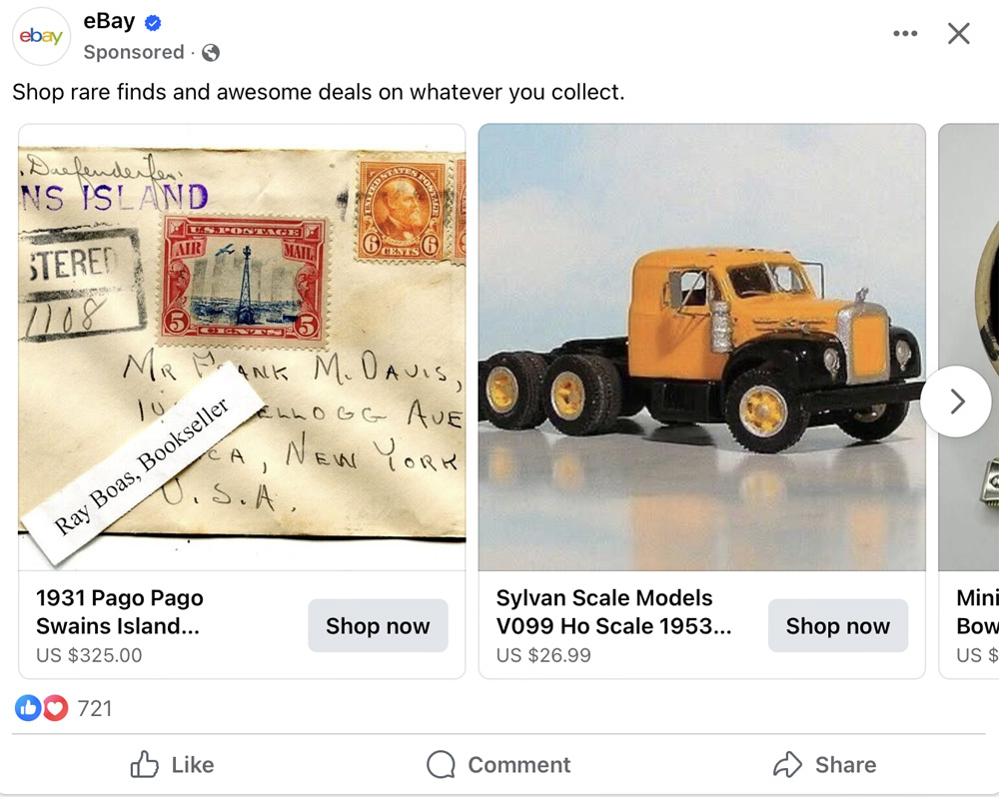Shop now for the Sylvan Scale Models truck
Viewport: 999px width, 797px height.
[838, 625]
